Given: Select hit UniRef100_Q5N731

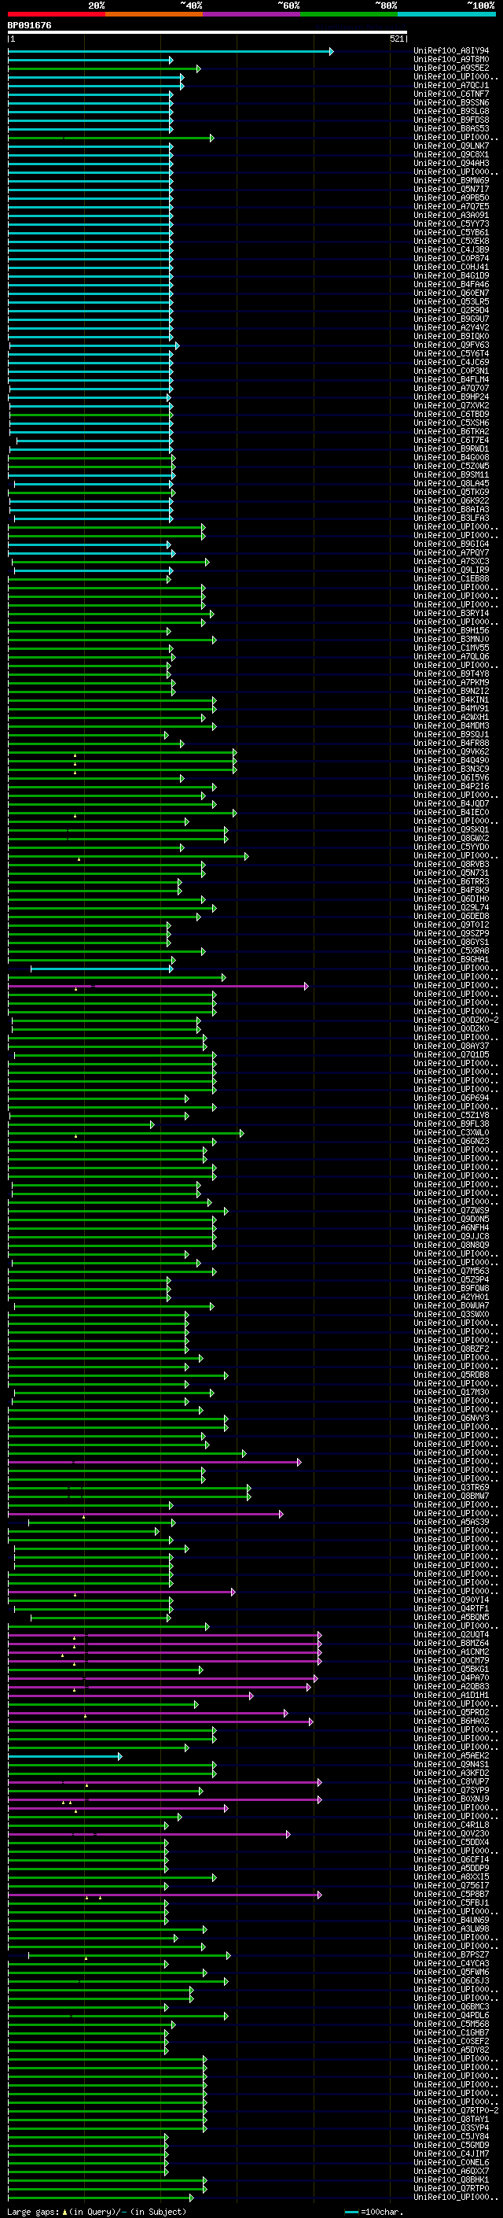Looking at the screenshot, I should click(x=450, y=873).
